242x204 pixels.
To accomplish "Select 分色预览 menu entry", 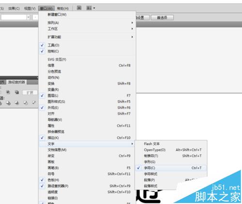I will [87, 72].
